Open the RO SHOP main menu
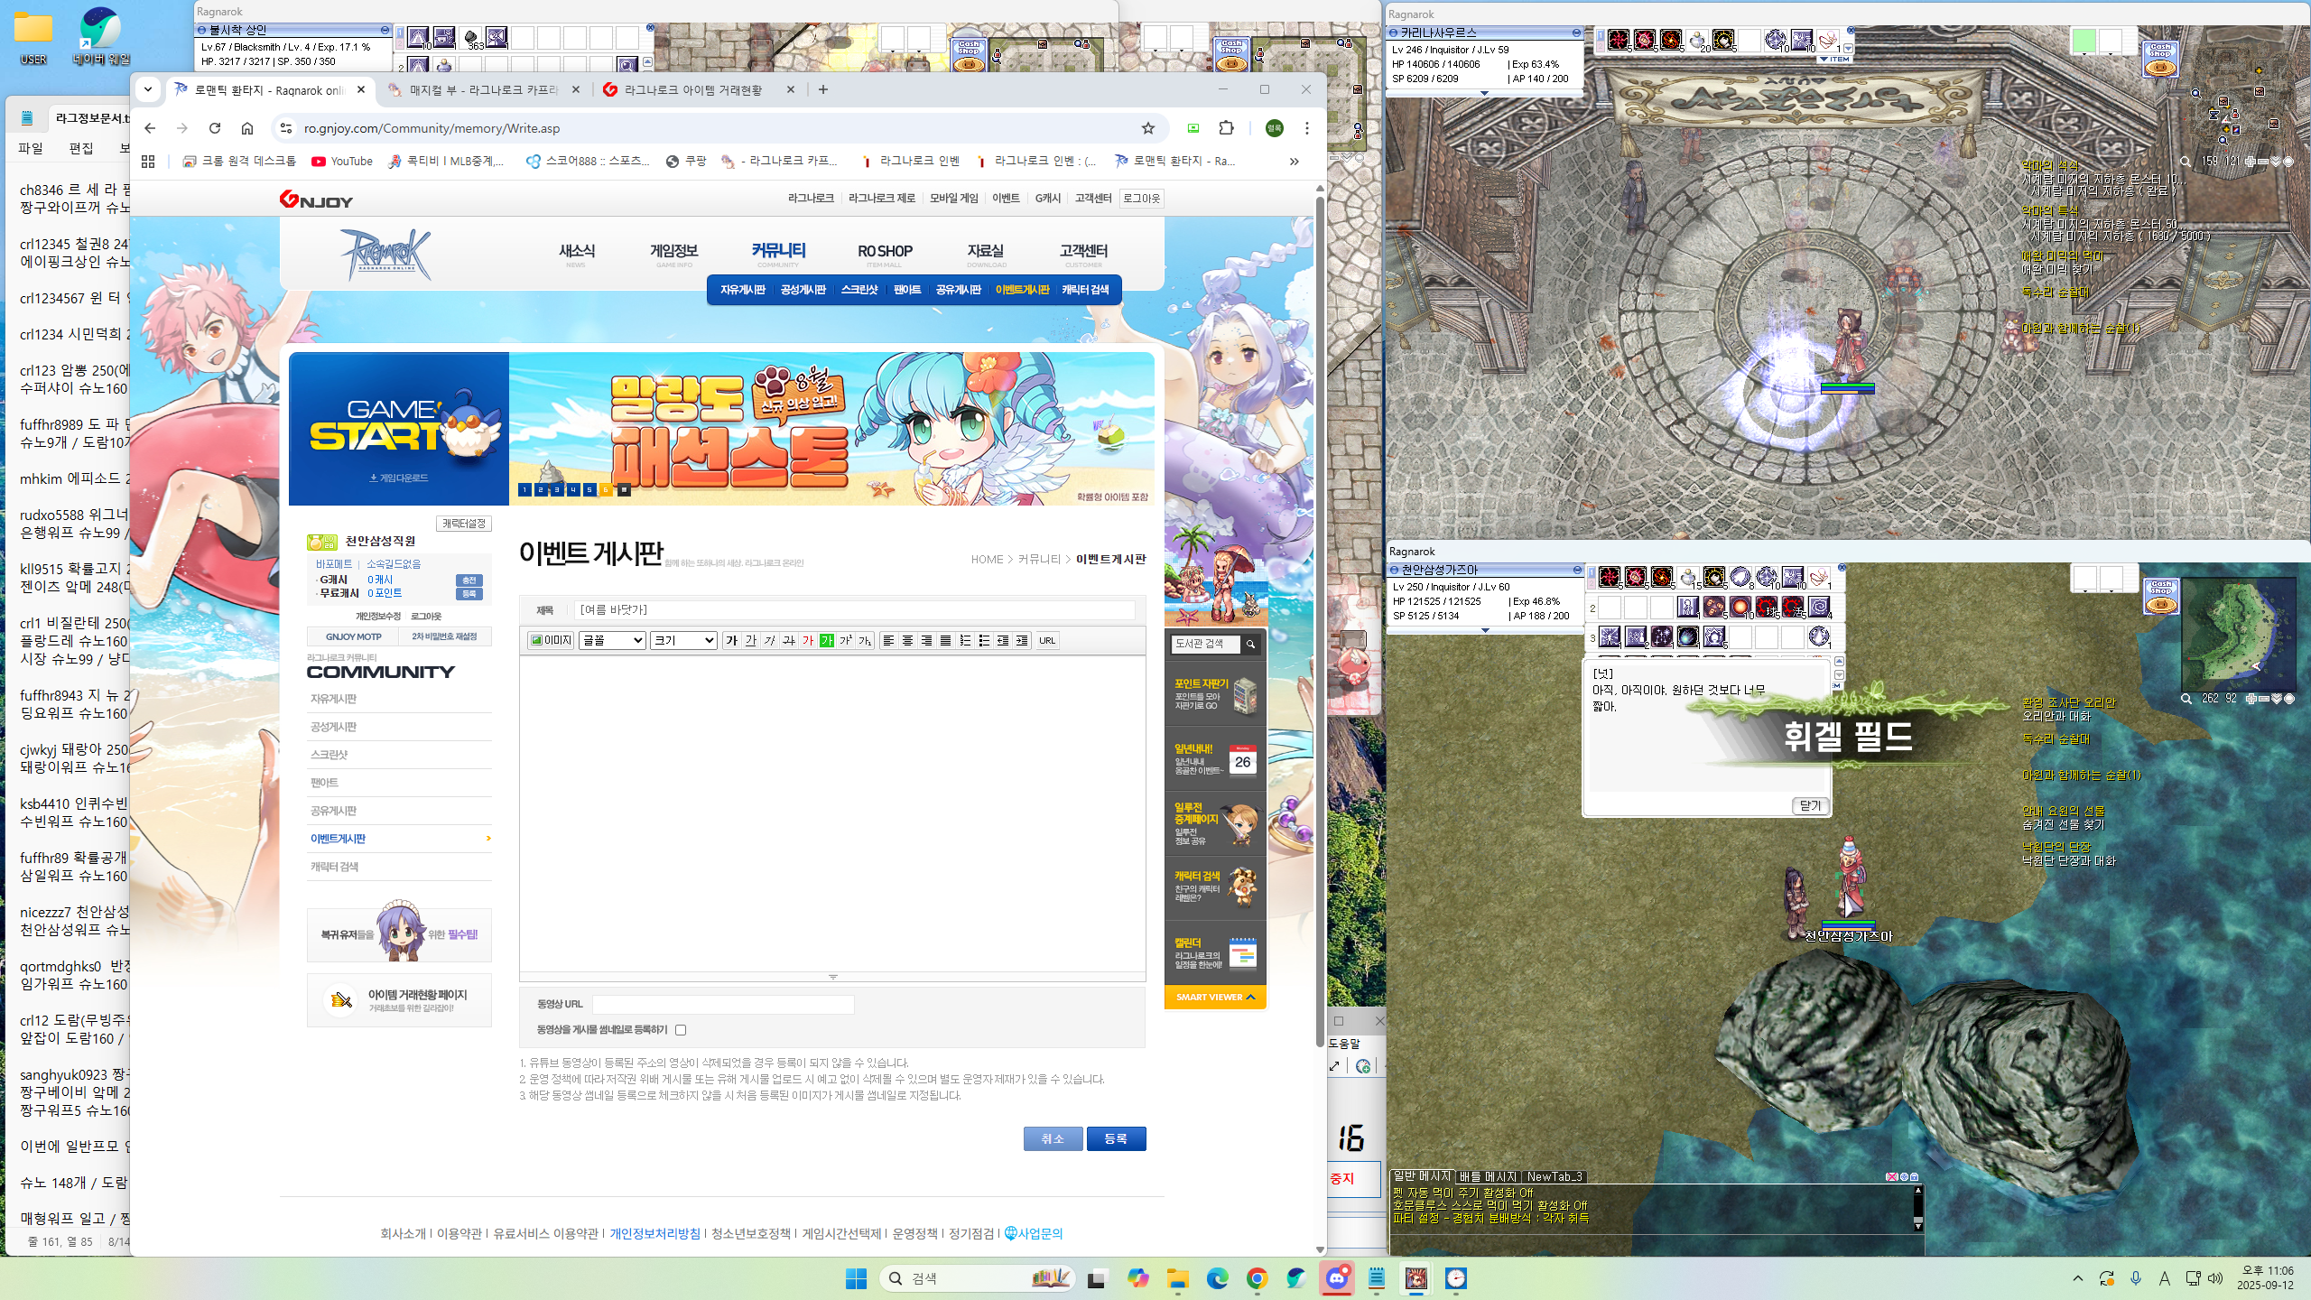The width and height of the screenshot is (2311, 1300). coord(885,253)
